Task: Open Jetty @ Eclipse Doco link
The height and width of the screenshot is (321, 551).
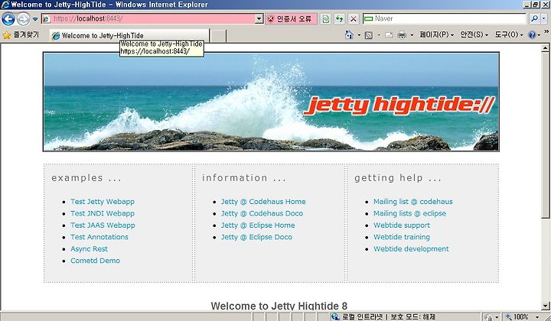Action: pyautogui.click(x=256, y=237)
